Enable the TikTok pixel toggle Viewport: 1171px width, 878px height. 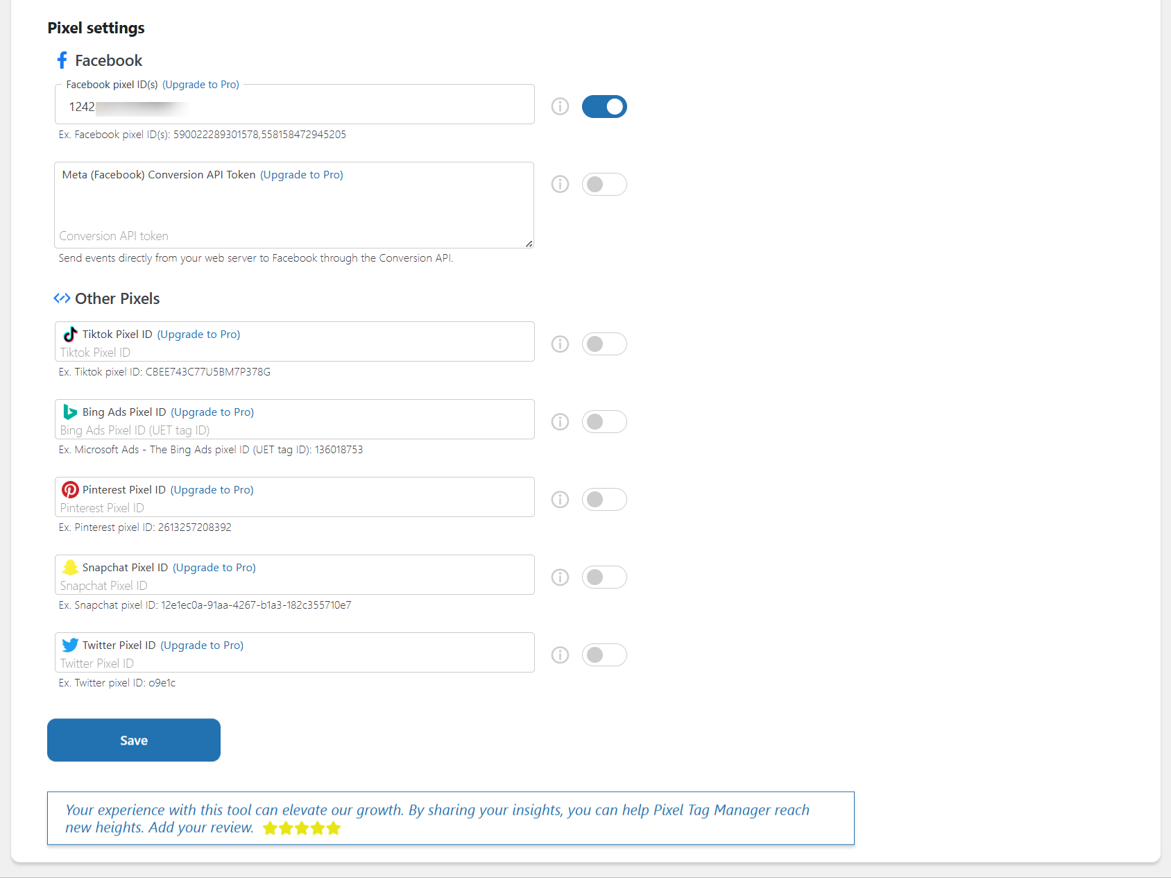(x=604, y=344)
